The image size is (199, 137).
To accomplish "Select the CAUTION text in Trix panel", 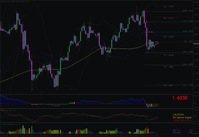I will [x=178, y=115].
